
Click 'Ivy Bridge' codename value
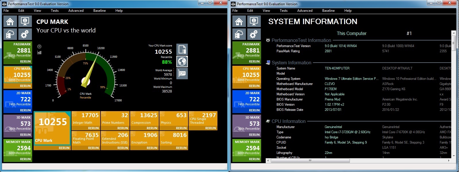coord(331,137)
